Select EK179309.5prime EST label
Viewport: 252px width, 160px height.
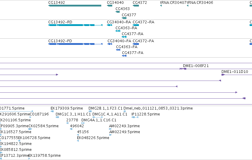pyautogui.click(x=67, y=108)
